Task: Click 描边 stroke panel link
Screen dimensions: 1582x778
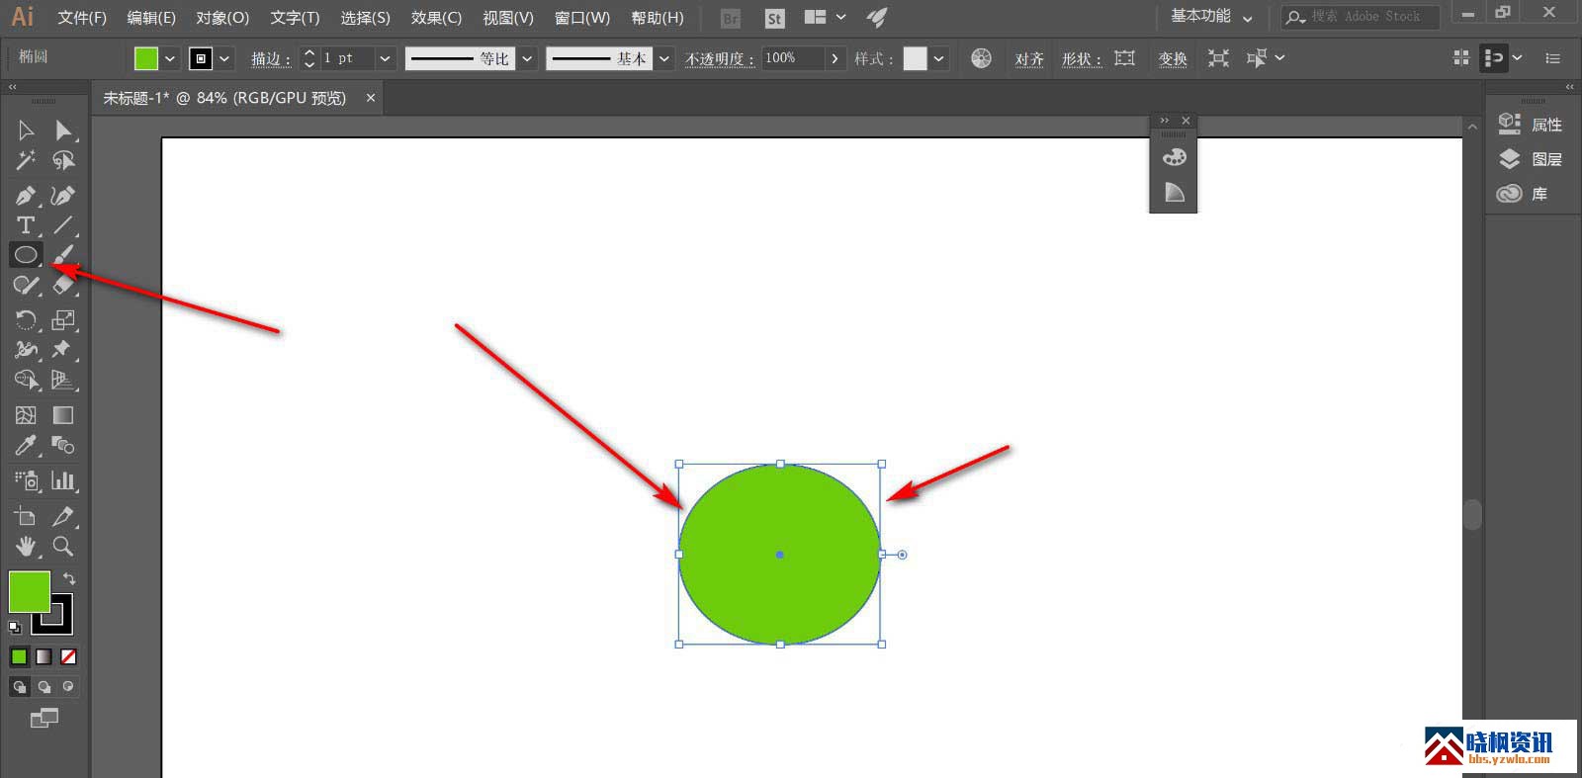Action: click(270, 59)
